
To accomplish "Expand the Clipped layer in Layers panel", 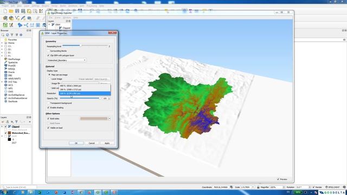I will 2,126.
